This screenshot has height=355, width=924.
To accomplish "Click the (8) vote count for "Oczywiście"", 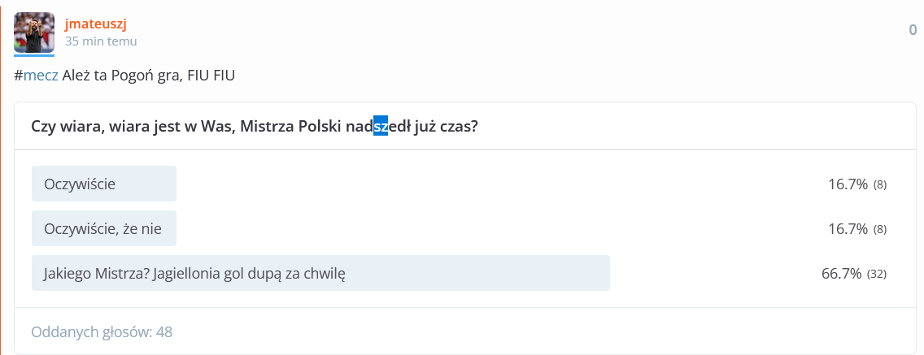I will pyautogui.click(x=880, y=185).
